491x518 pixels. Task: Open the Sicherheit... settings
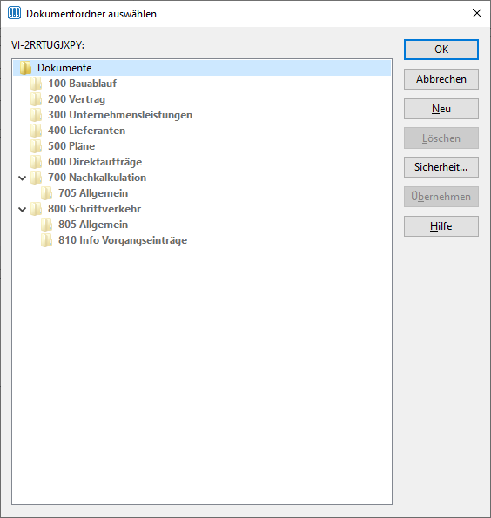tap(441, 167)
